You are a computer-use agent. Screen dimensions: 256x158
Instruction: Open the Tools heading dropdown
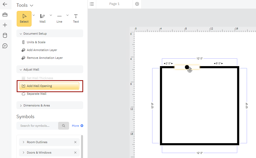[32, 5]
